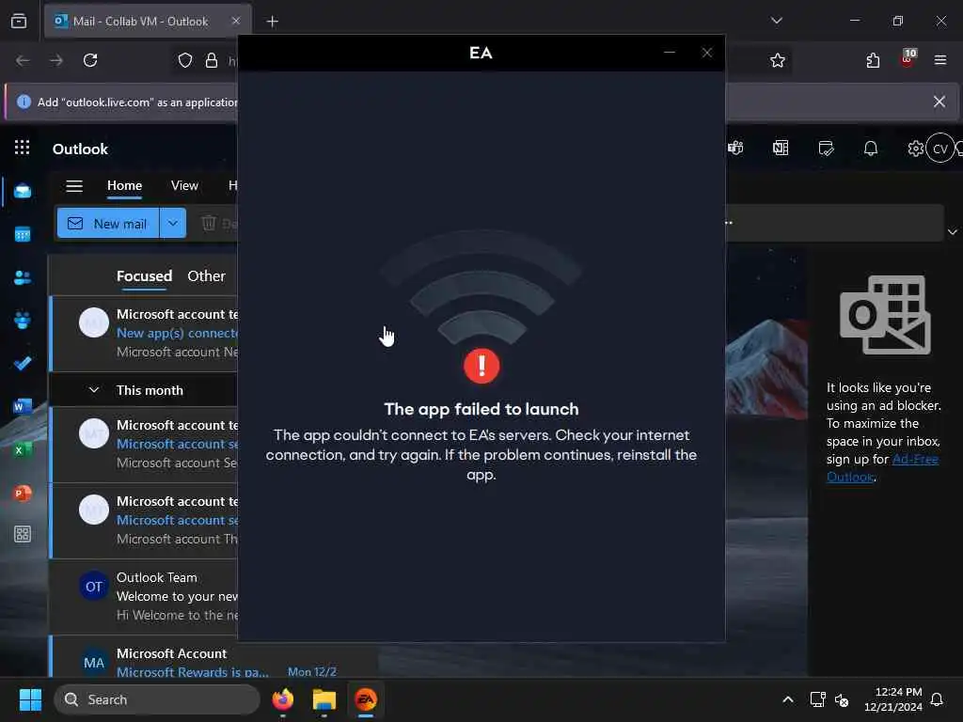Open File Explorer from taskbar
963x722 pixels.
point(324,699)
